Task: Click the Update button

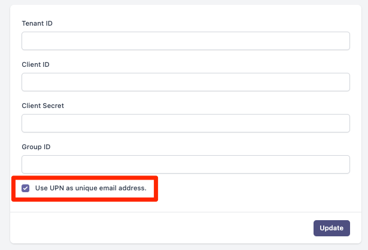Action: coord(331,228)
